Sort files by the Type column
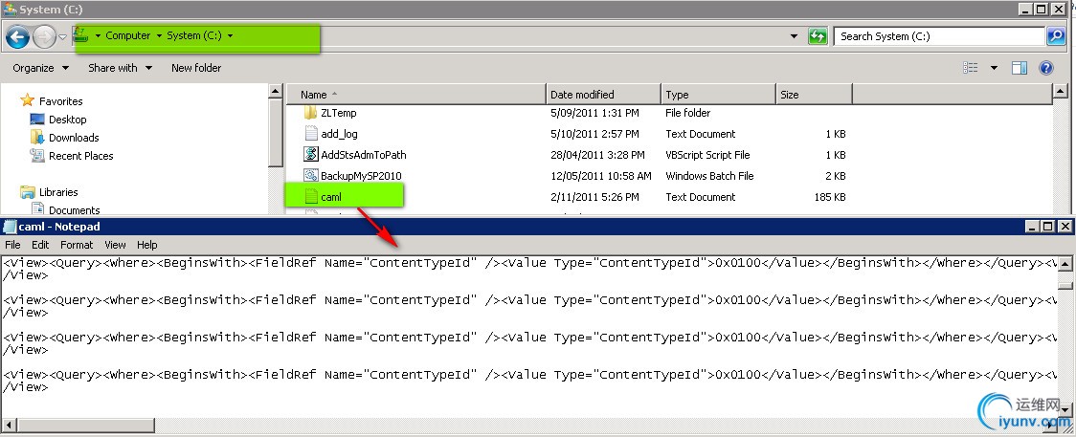Screen dimensions: 1076x437 719,95
